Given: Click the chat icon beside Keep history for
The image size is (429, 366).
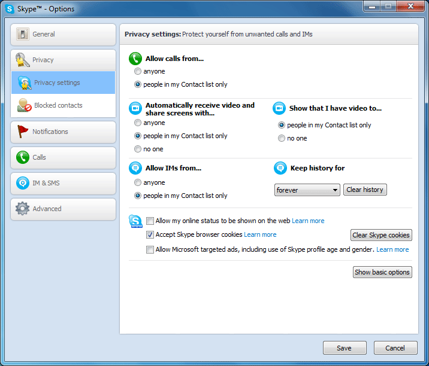Looking at the screenshot, I should (x=280, y=168).
